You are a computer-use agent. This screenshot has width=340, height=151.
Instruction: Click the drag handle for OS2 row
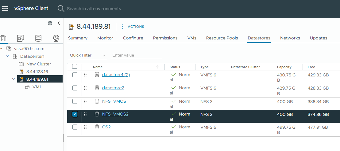85,127
